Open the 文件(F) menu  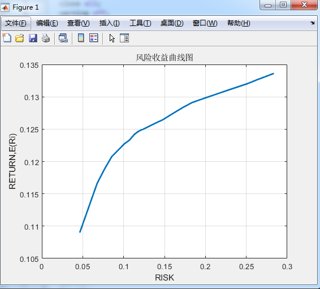click(x=16, y=23)
